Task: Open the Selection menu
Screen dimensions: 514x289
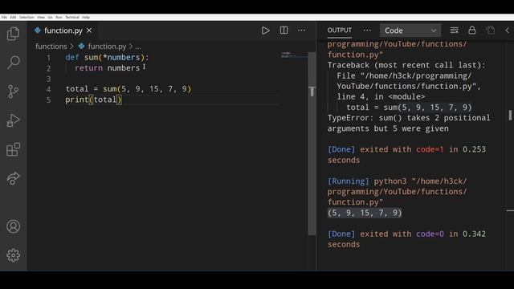Action: [x=27, y=17]
